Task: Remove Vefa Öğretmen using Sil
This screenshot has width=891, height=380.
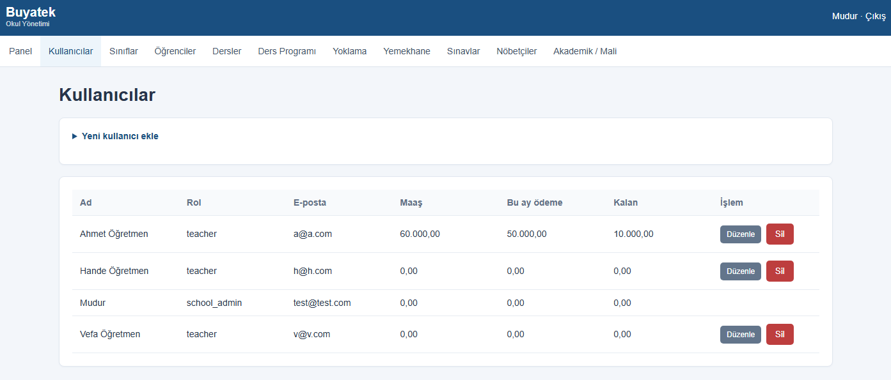Action: tap(780, 335)
